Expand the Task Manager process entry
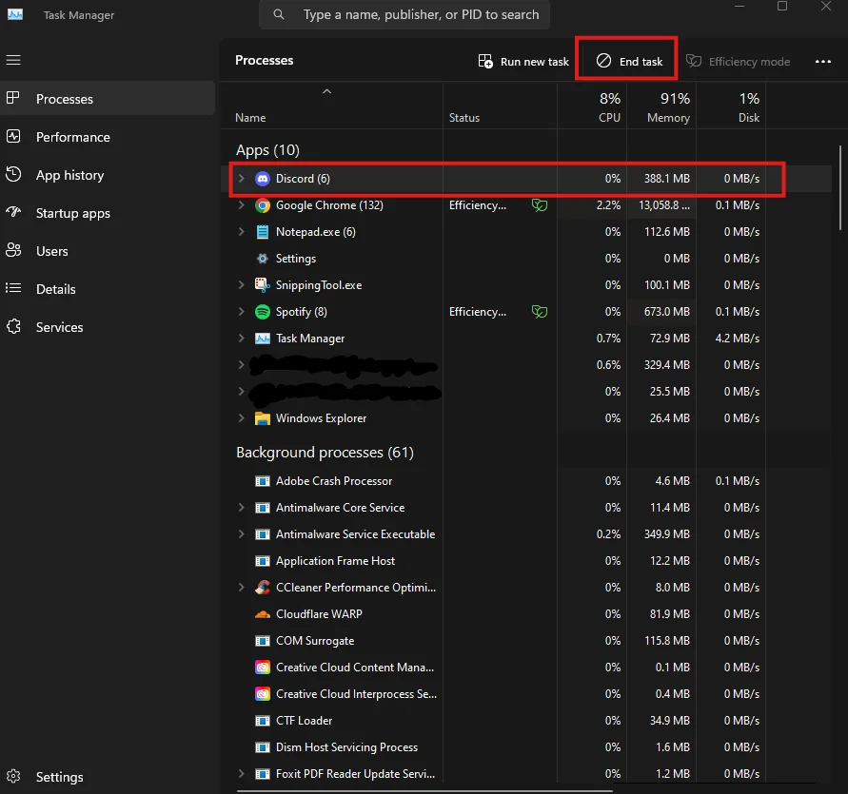 tap(241, 339)
